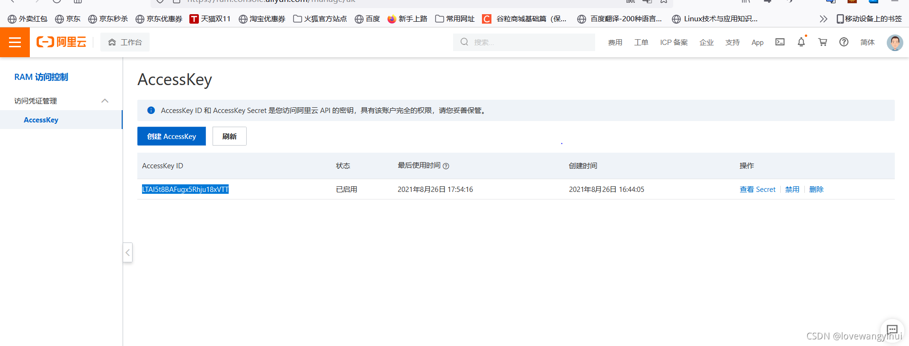Open the 支持 menu
This screenshot has width=909, height=346.
732,43
